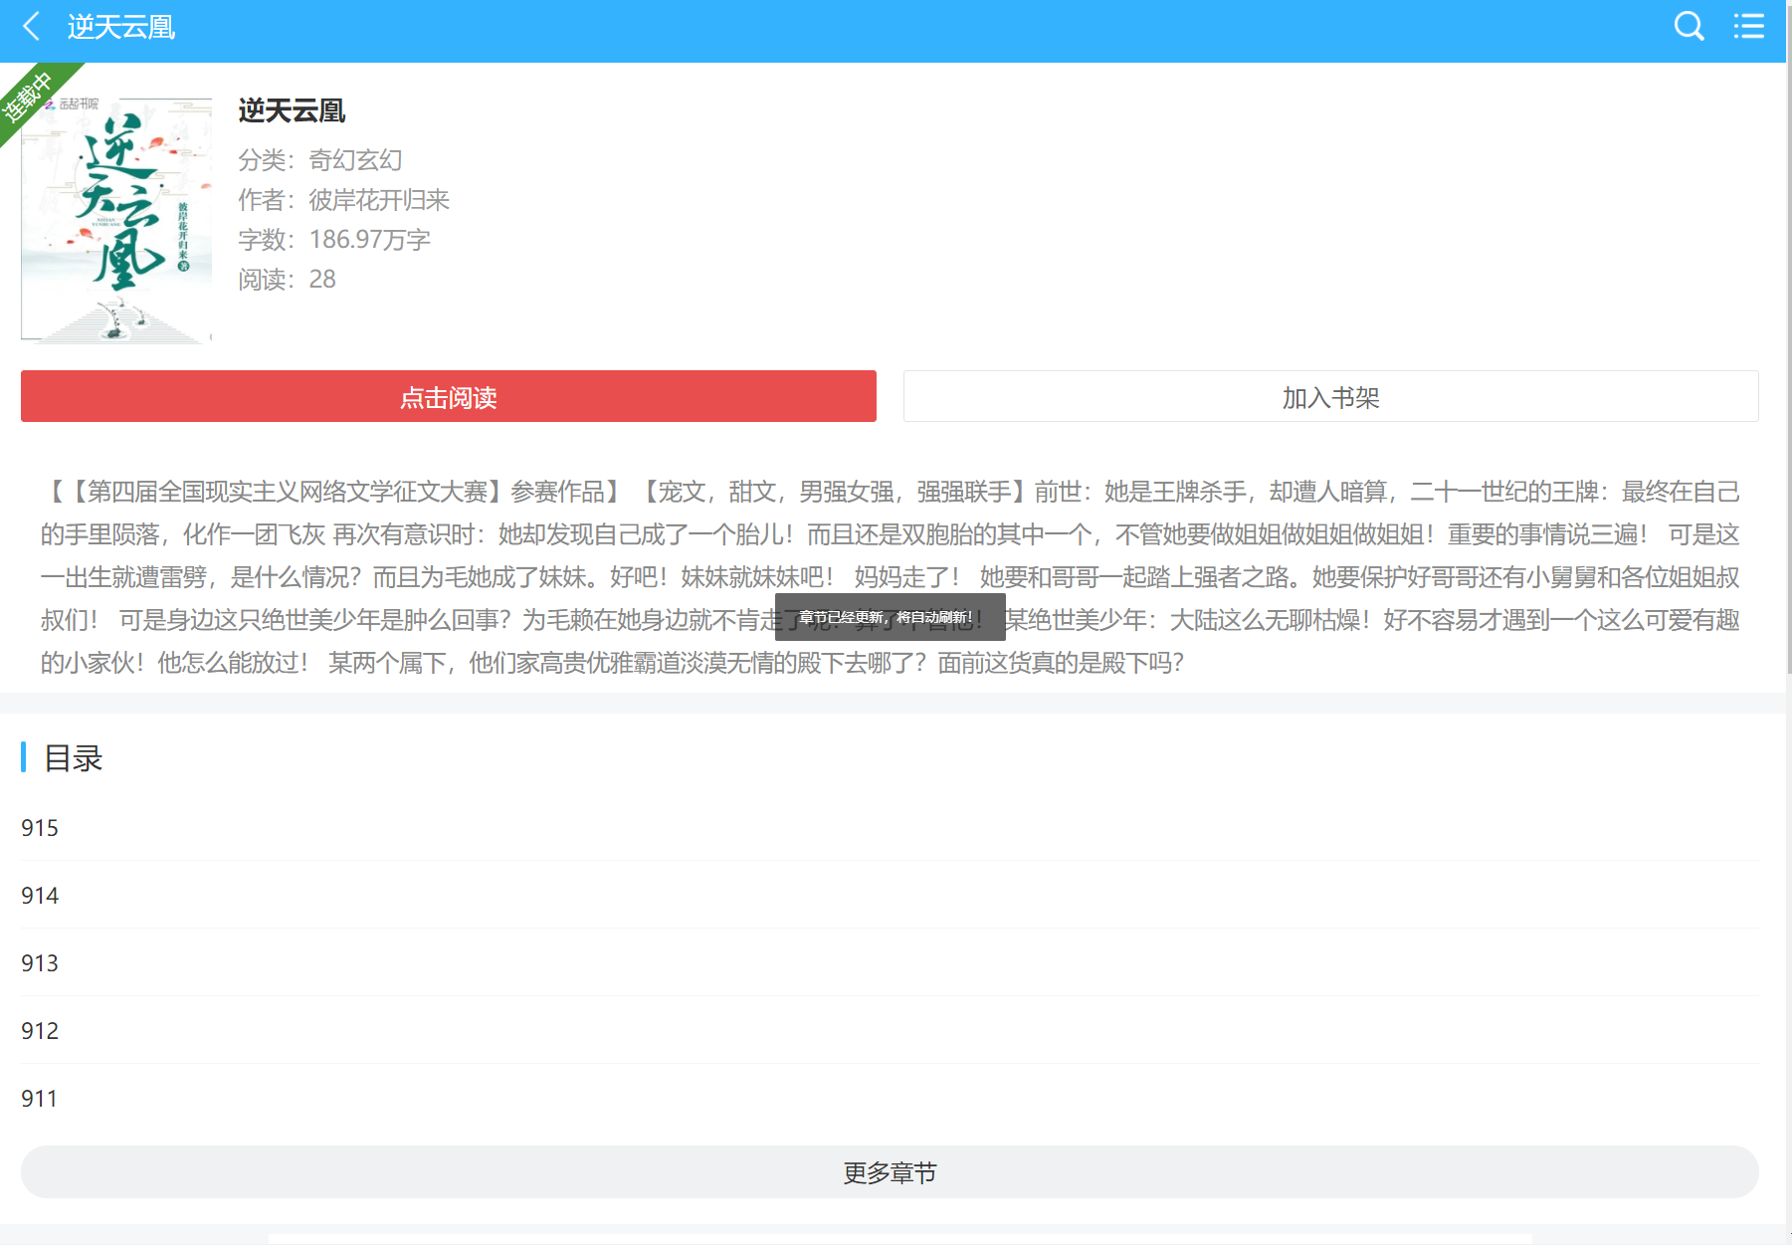Open chapter 914
This screenshot has width=1792, height=1245.
click(x=40, y=895)
